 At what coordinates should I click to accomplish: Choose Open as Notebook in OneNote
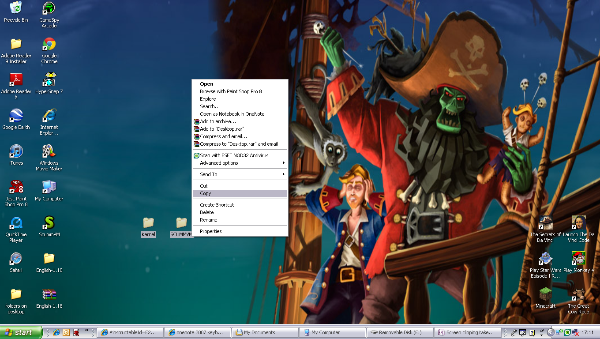point(240,114)
